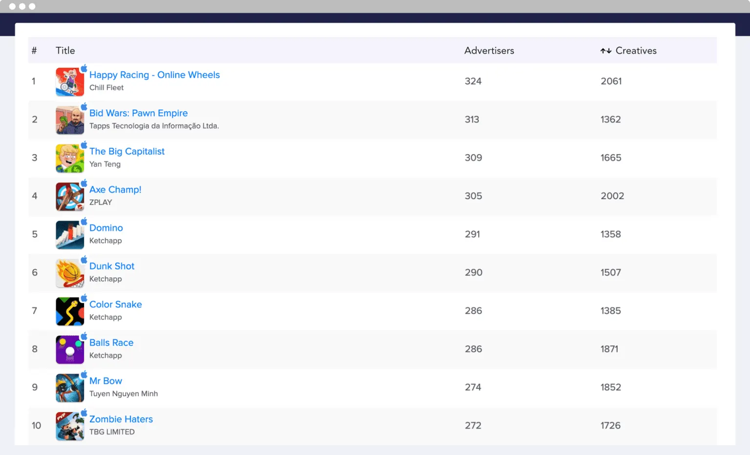Viewport: 750px width, 455px height.
Task: Open Happy Racing - Online Wheels link
Action: click(x=154, y=75)
